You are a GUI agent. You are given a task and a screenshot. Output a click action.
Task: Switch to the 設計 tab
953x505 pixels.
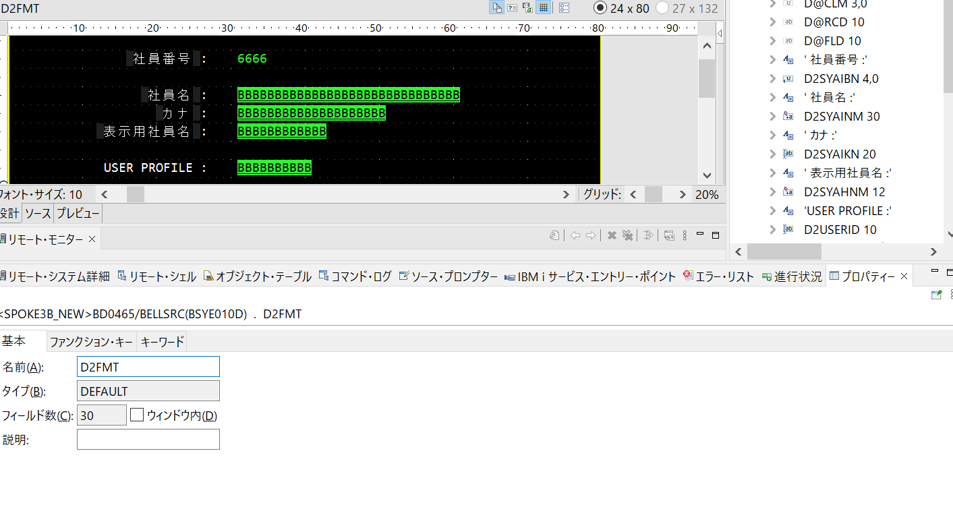10,214
